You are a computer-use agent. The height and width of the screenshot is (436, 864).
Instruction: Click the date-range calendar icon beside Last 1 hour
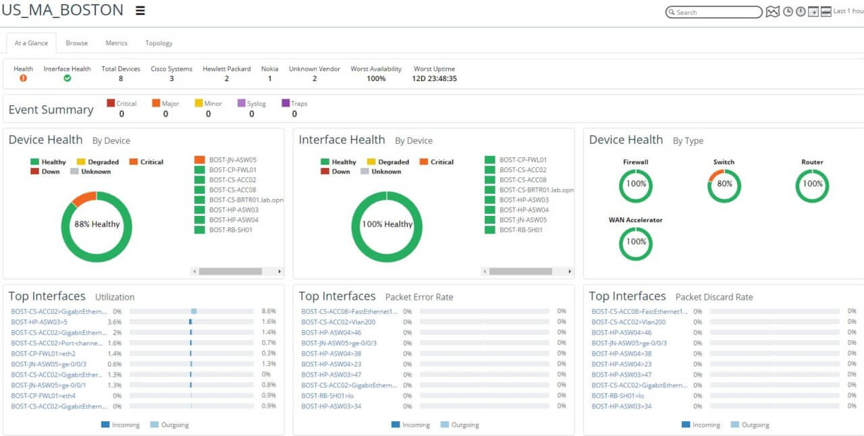coord(826,12)
